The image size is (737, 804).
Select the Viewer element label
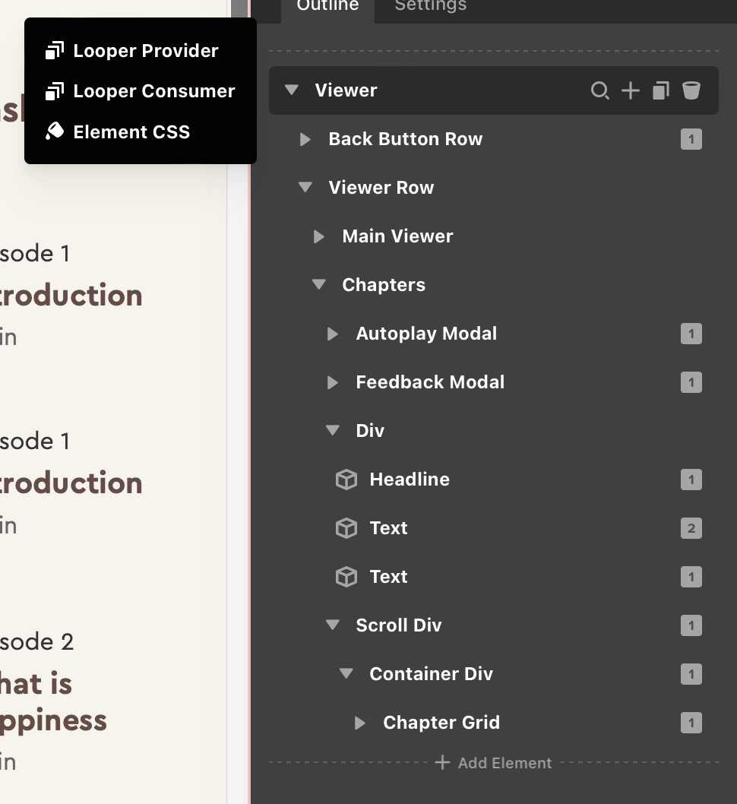(x=346, y=90)
